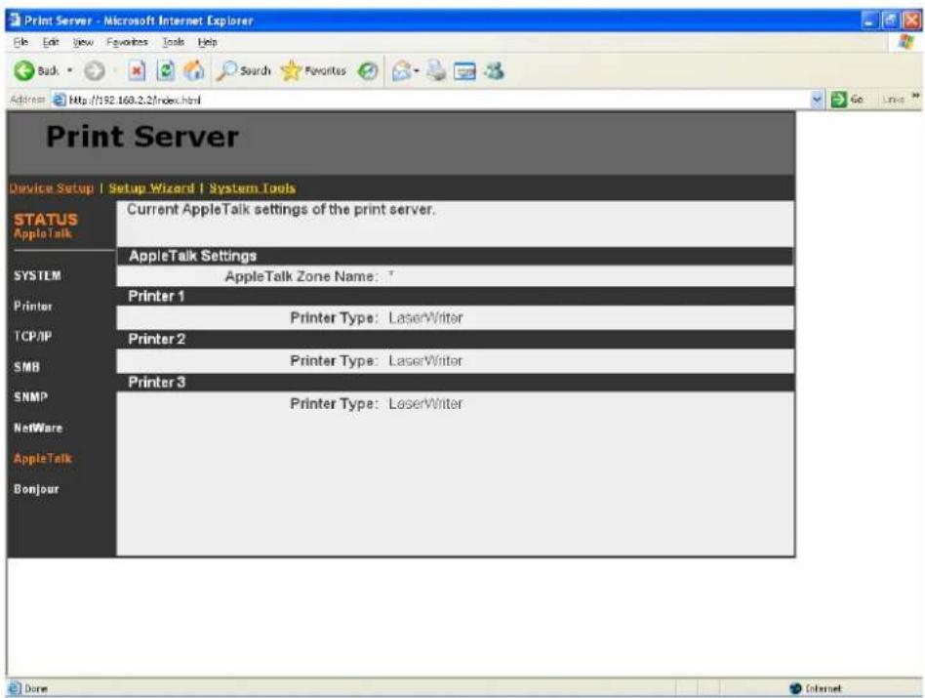This screenshot has height=698, width=925.
Task: Open the Favorites menu
Action: pos(127,42)
